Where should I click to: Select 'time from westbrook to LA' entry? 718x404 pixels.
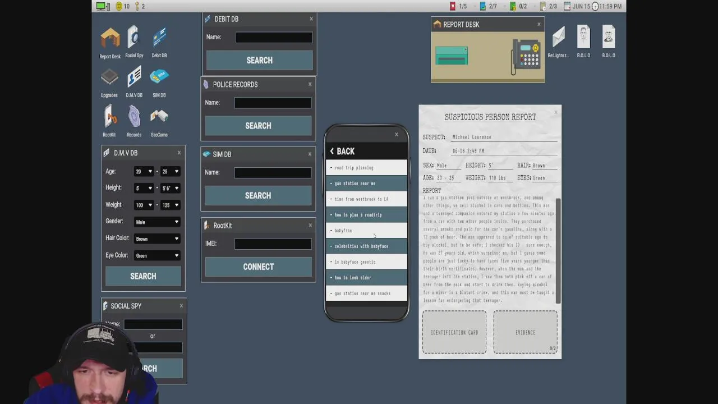366,199
